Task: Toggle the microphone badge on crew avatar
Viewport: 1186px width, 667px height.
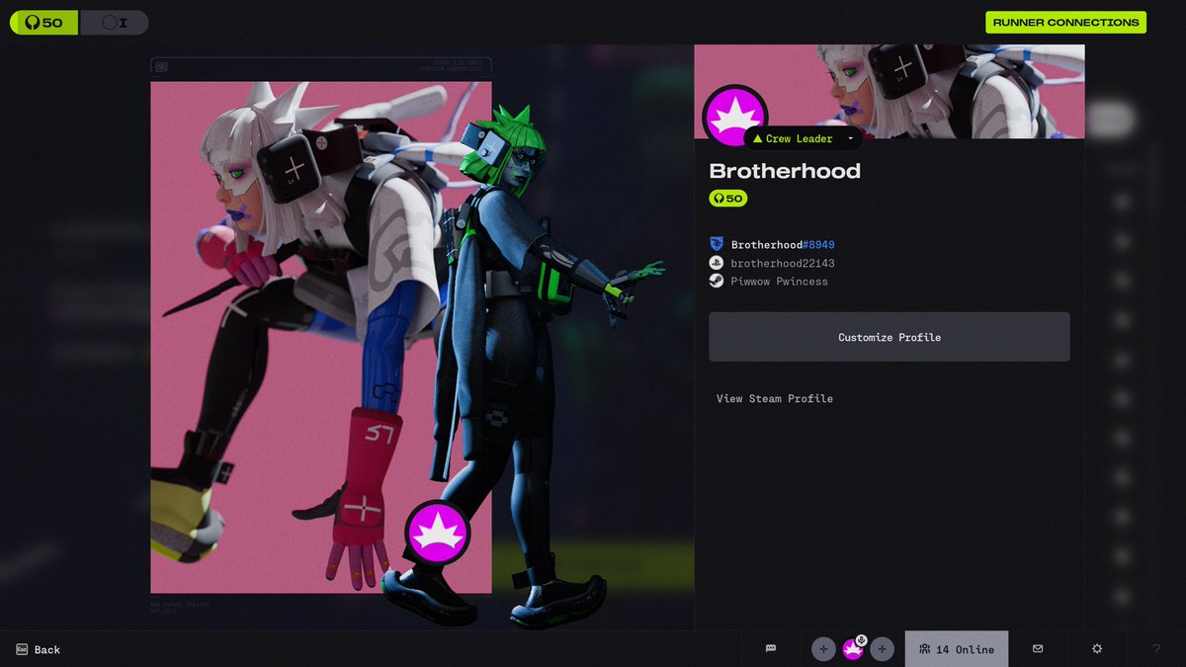Action: point(862,640)
